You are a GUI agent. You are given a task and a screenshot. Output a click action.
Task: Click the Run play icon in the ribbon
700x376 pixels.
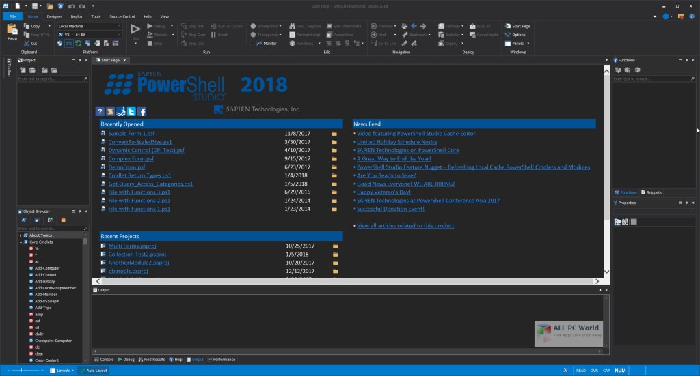click(135, 29)
